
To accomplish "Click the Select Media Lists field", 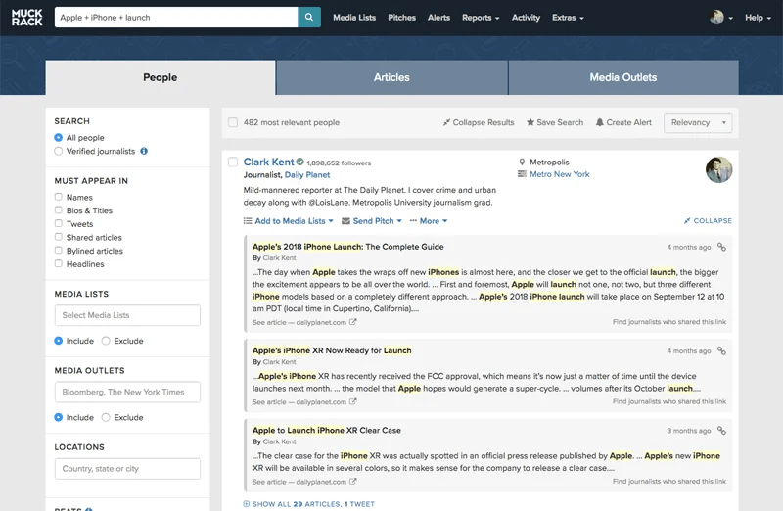I will (127, 315).
